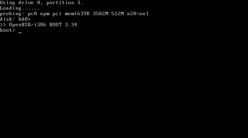The width and height of the screenshot is (248, 138).
Task: Click the "BOOT 3.34" version text
Action: (63, 24)
